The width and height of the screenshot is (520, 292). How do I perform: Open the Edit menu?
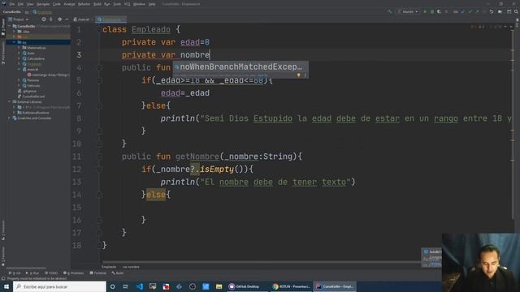(x=20, y=4)
